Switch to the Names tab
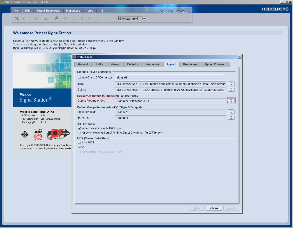Image resolution: width=293 pixels, height=228 pixels. point(115,64)
